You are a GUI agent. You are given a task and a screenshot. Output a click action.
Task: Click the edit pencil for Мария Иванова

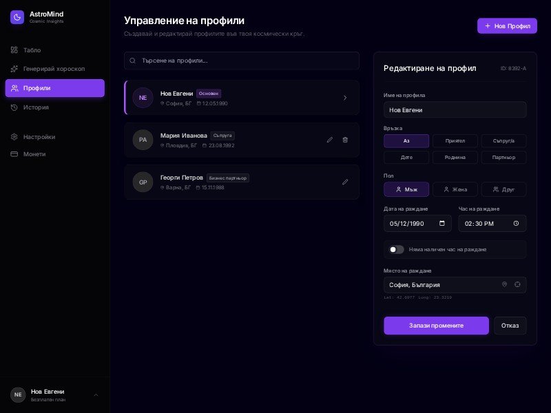(x=330, y=140)
